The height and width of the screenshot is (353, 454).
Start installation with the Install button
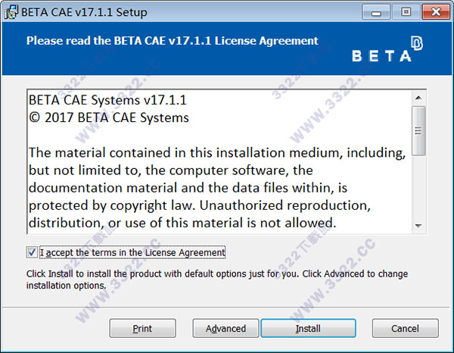pyautogui.click(x=308, y=328)
